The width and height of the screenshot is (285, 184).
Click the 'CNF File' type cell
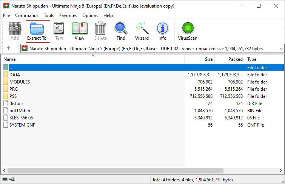[256, 125]
